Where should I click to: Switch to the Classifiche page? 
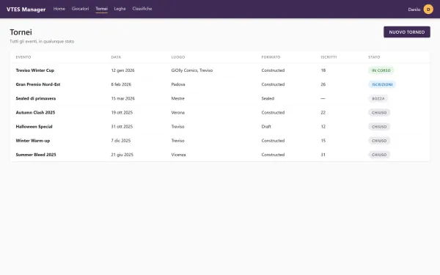click(142, 9)
